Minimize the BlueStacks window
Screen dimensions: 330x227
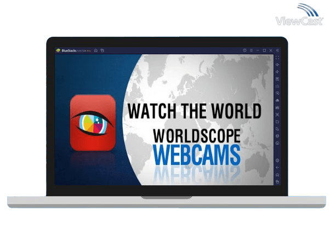(x=258, y=50)
